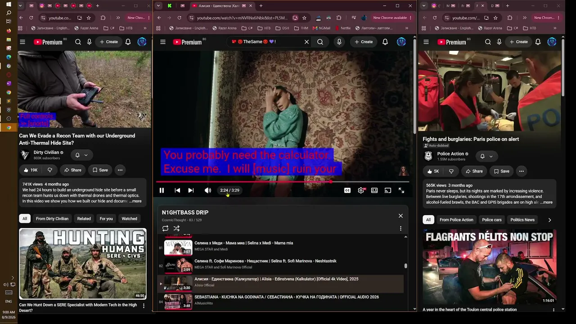The width and height of the screenshot is (576, 324).
Task: Select the For you filter chip
Action: pos(106,219)
